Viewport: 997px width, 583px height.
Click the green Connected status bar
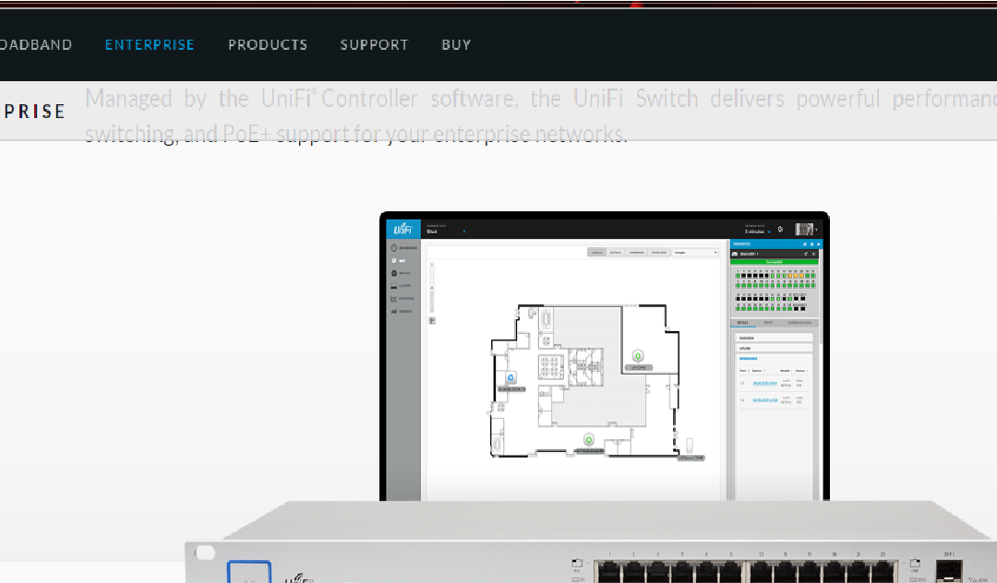pyautogui.click(x=774, y=262)
